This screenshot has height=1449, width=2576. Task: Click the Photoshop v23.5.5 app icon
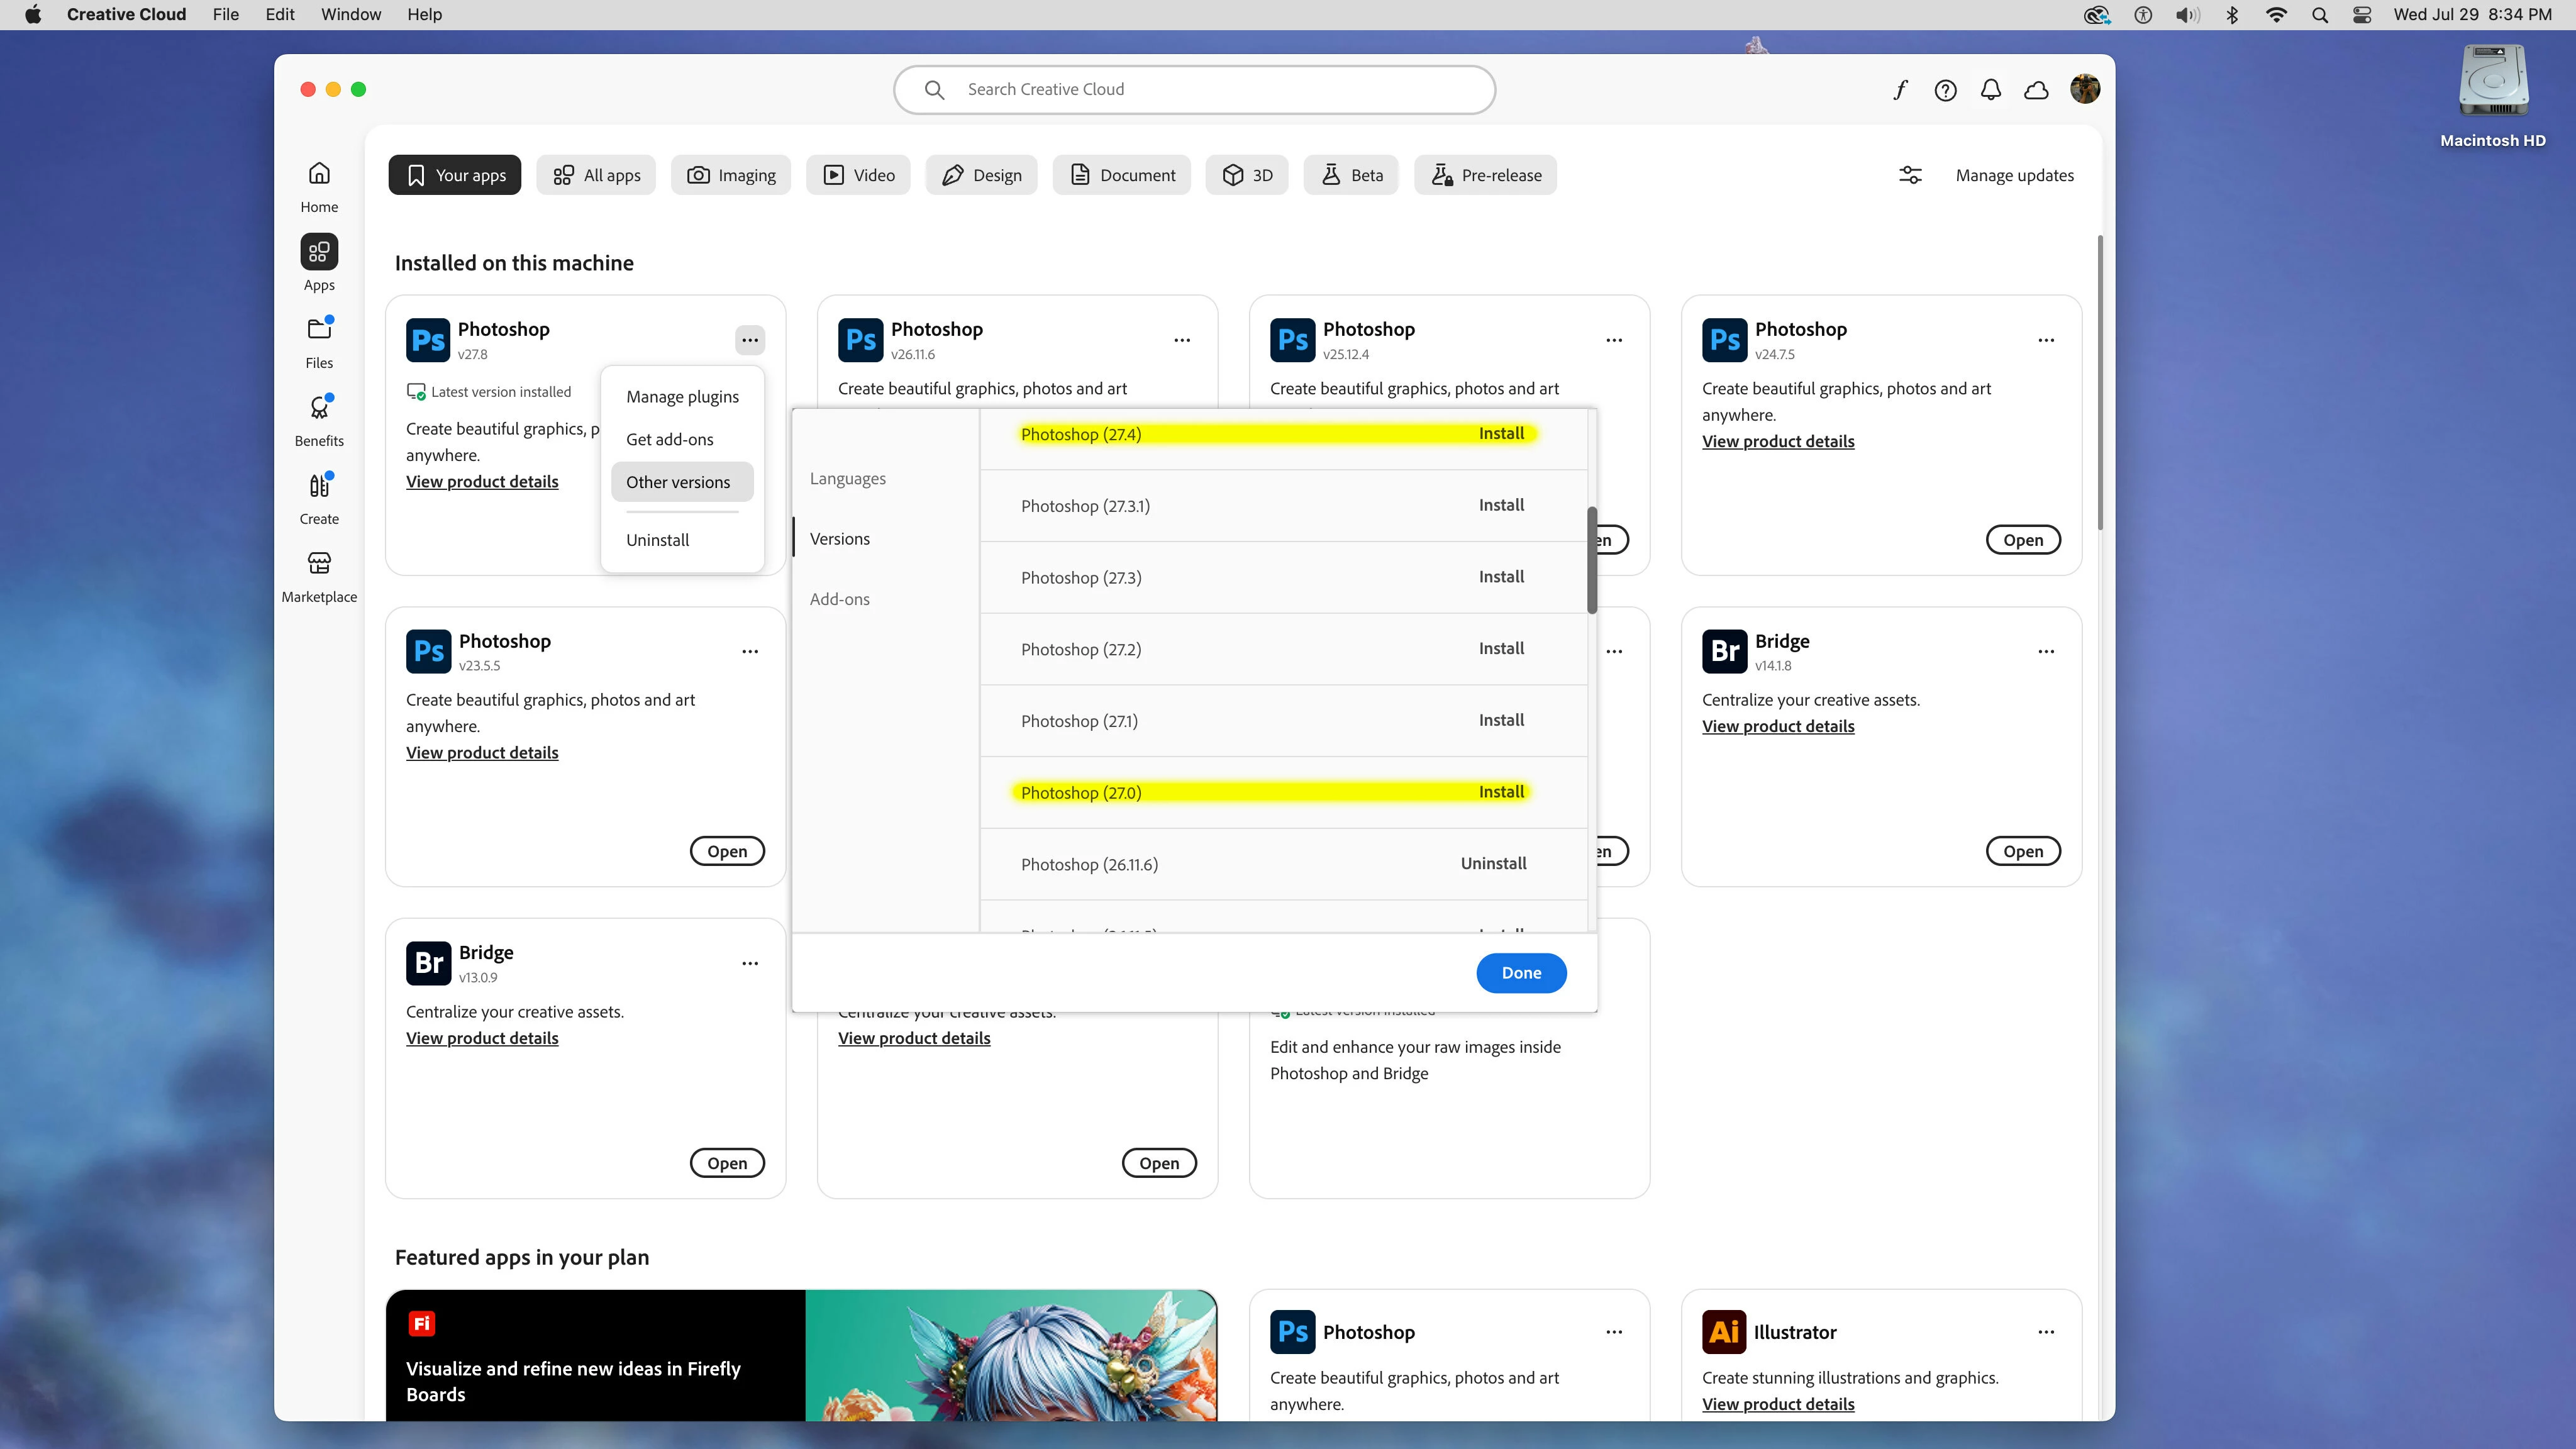(428, 651)
